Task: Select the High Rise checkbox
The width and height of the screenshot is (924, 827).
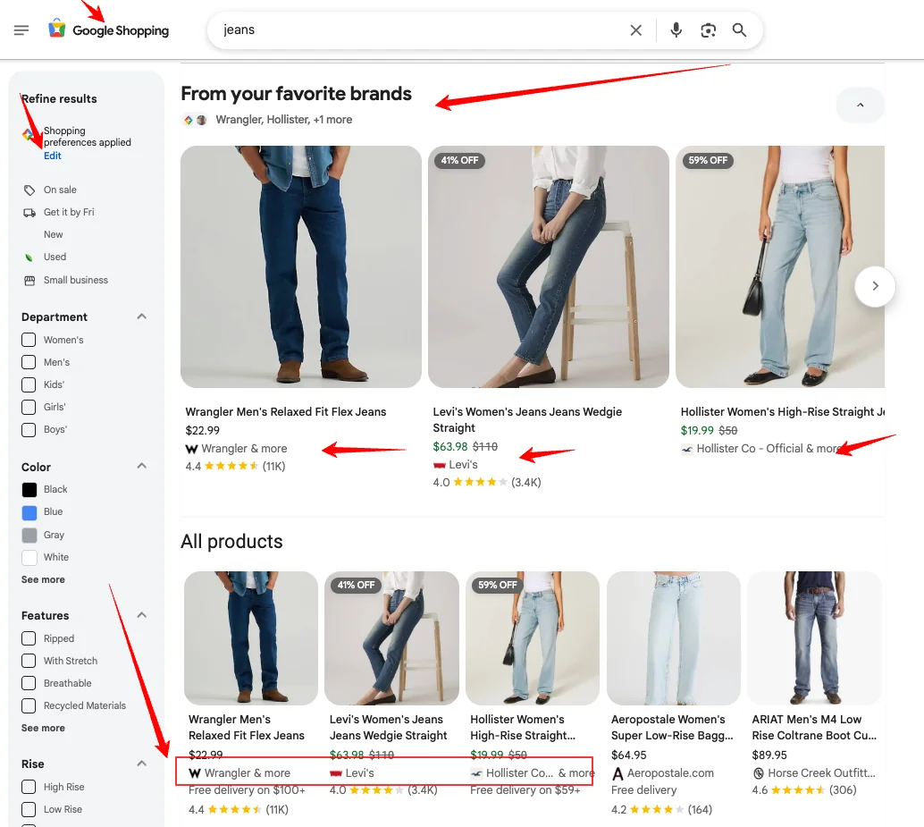Action: tap(29, 788)
